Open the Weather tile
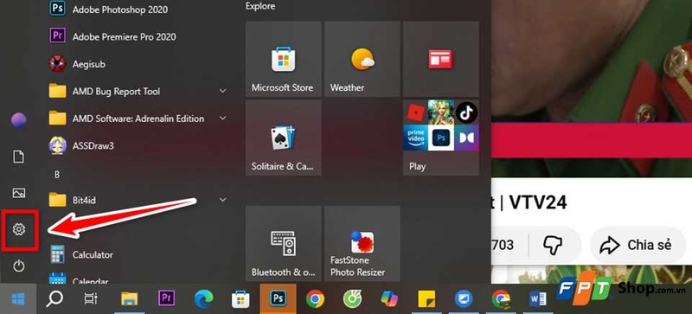 point(362,59)
